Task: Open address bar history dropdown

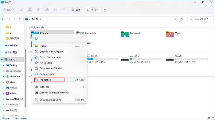Action: click(x=175, y=19)
